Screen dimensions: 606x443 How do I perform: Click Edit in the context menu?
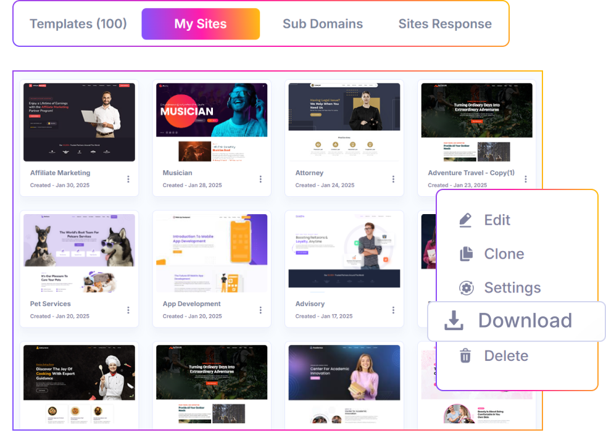click(496, 220)
